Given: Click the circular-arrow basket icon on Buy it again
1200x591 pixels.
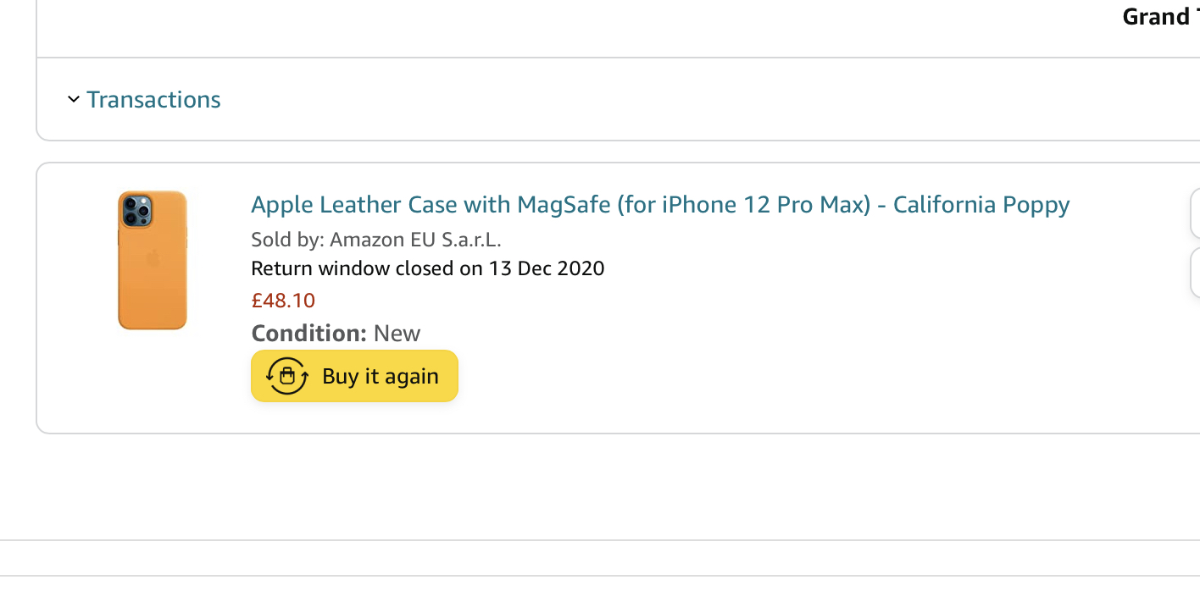Looking at the screenshot, I should coord(287,376).
